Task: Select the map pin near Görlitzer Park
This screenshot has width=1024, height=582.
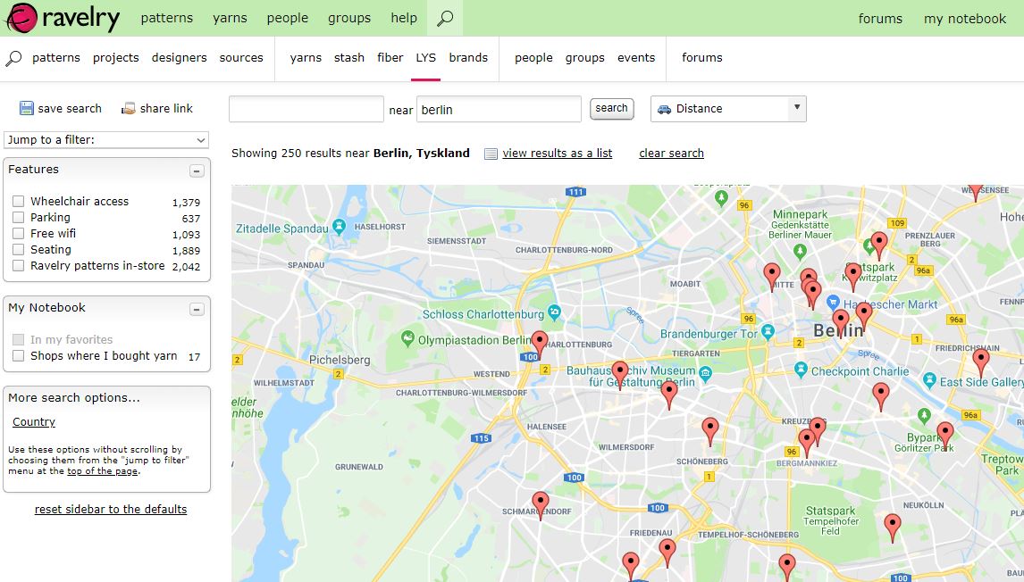Action: click(x=945, y=434)
